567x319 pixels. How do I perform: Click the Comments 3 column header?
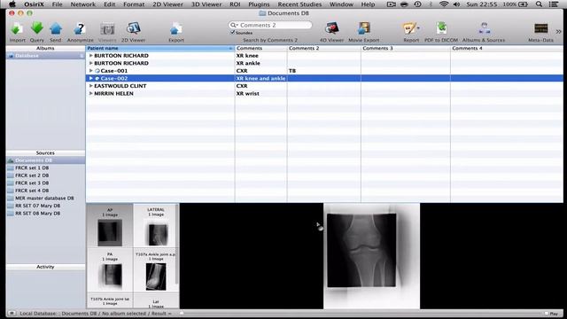tap(406, 48)
